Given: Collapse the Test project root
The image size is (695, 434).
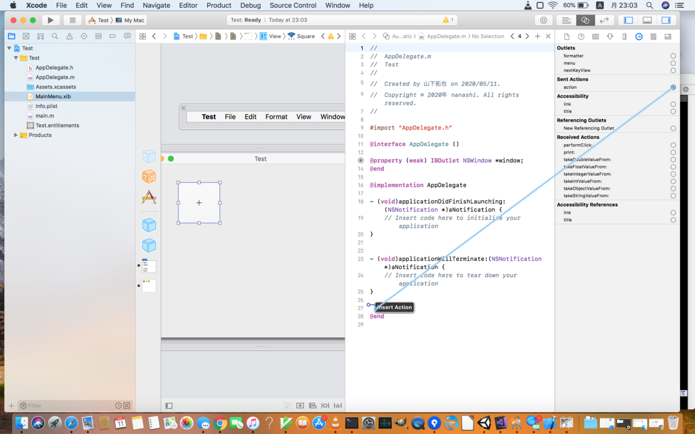Looking at the screenshot, I should click(x=9, y=48).
